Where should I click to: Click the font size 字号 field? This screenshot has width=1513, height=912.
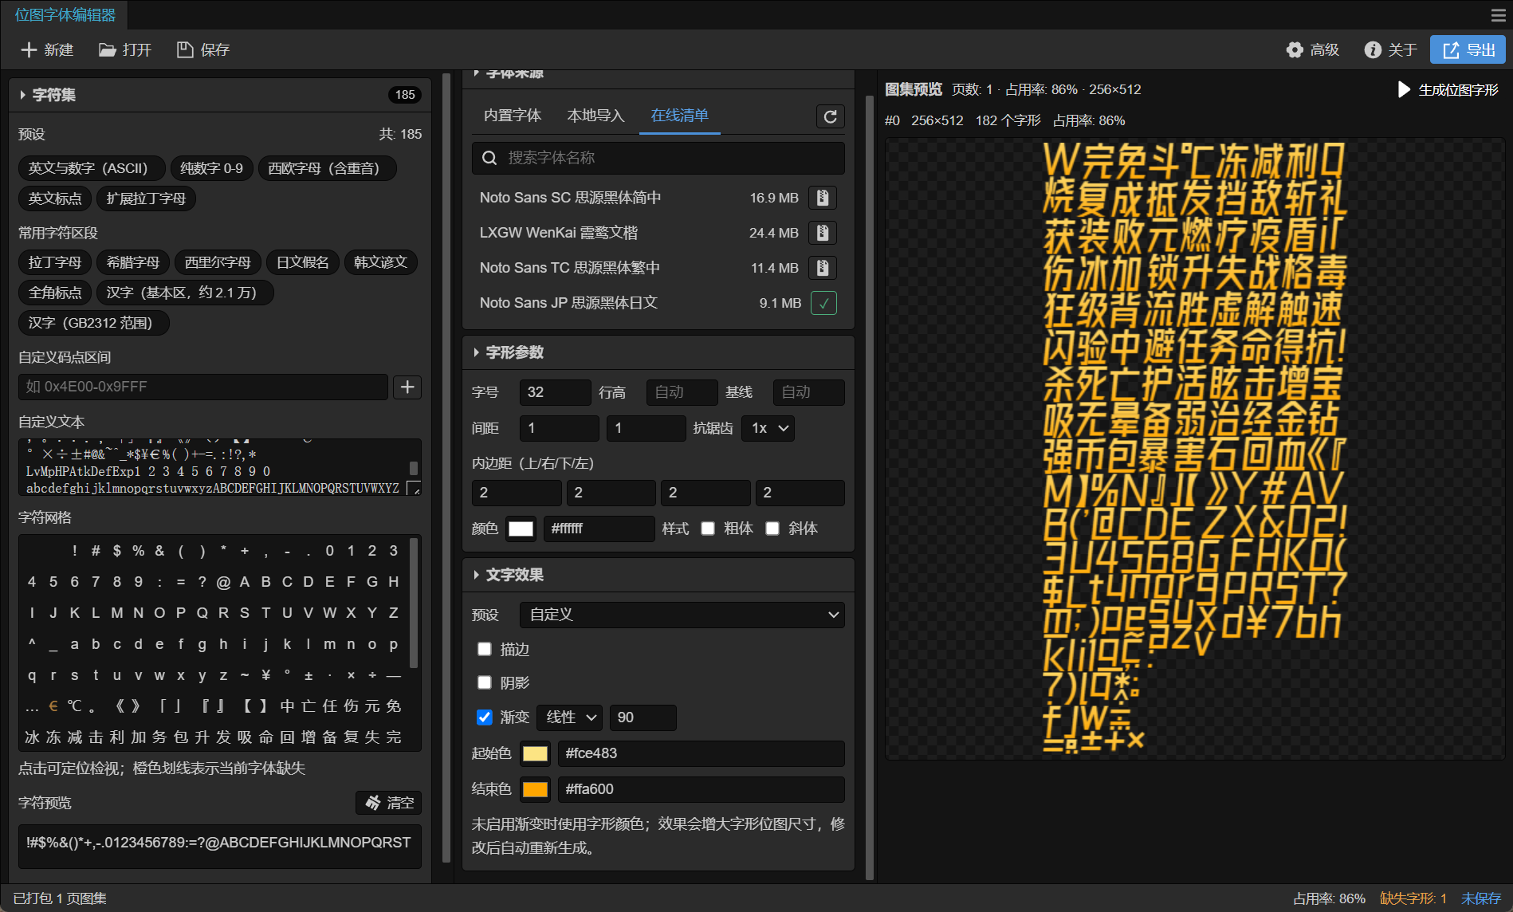click(555, 392)
